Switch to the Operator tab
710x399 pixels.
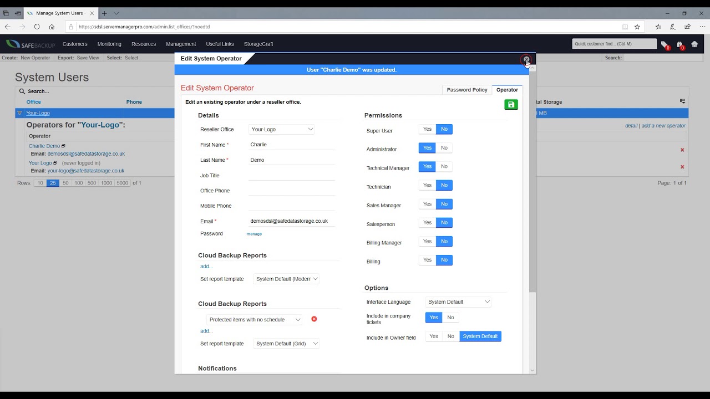(507, 90)
